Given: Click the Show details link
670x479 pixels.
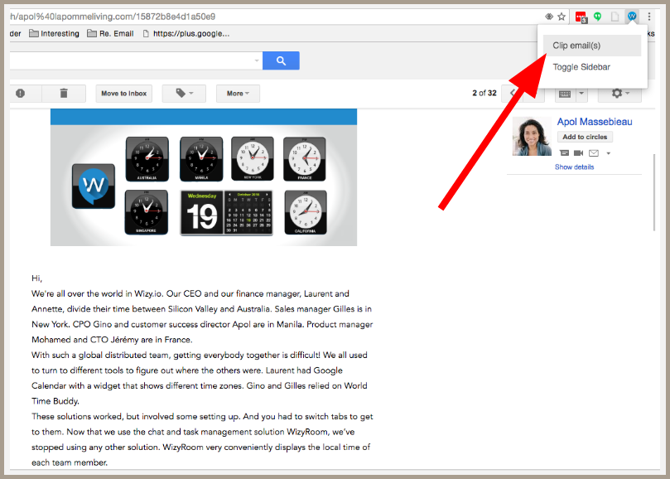Looking at the screenshot, I should [574, 167].
